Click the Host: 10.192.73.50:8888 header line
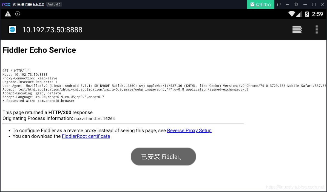Image resolution: width=327 pixels, height=192 pixels. point(25,74)
